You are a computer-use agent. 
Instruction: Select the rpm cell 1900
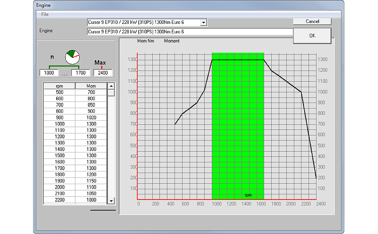(x=59, y=181)
